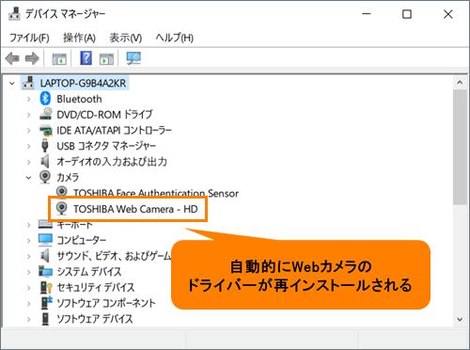Screen dimensions: 470x350
Task: Click the ソフトウェア デバイス icon
Action: click(45, 319)
